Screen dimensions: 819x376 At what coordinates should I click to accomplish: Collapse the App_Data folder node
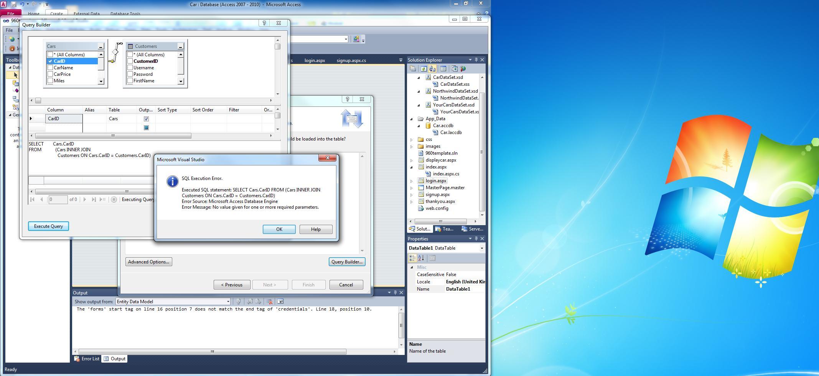pos(412,119)
